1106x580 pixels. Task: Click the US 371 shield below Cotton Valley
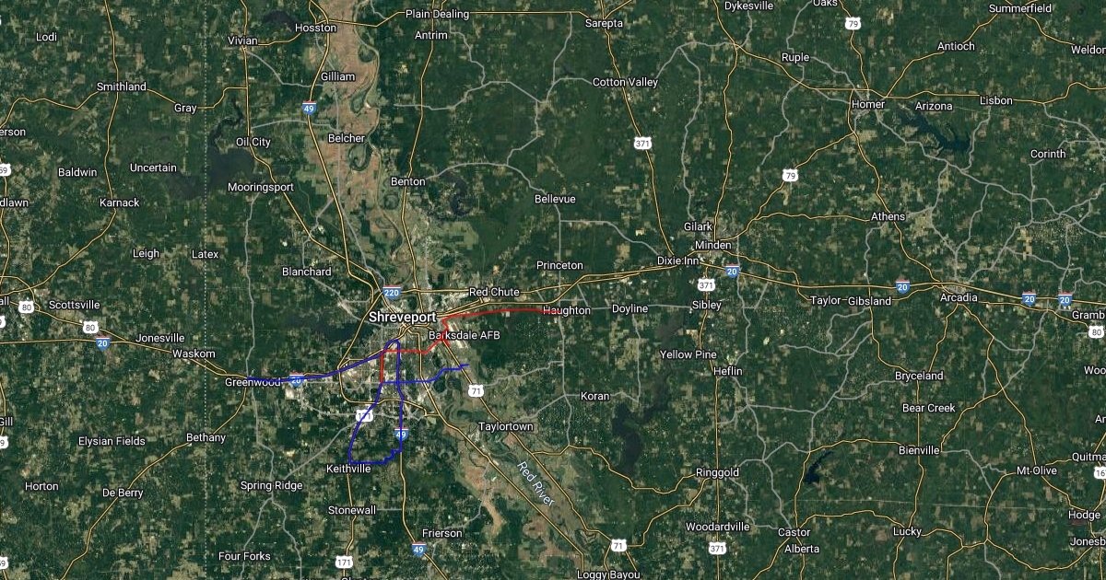click(x=642, y=144)
